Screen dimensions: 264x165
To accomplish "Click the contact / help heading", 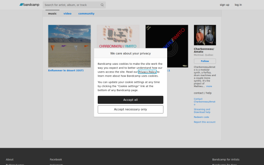I will [203, 93].
